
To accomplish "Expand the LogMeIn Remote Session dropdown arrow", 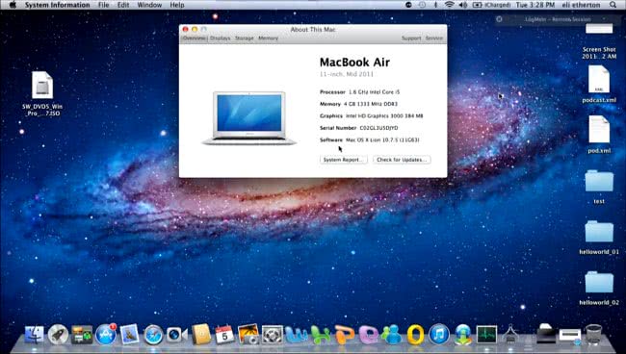I will pyautogui.click(x=604, y=18).
